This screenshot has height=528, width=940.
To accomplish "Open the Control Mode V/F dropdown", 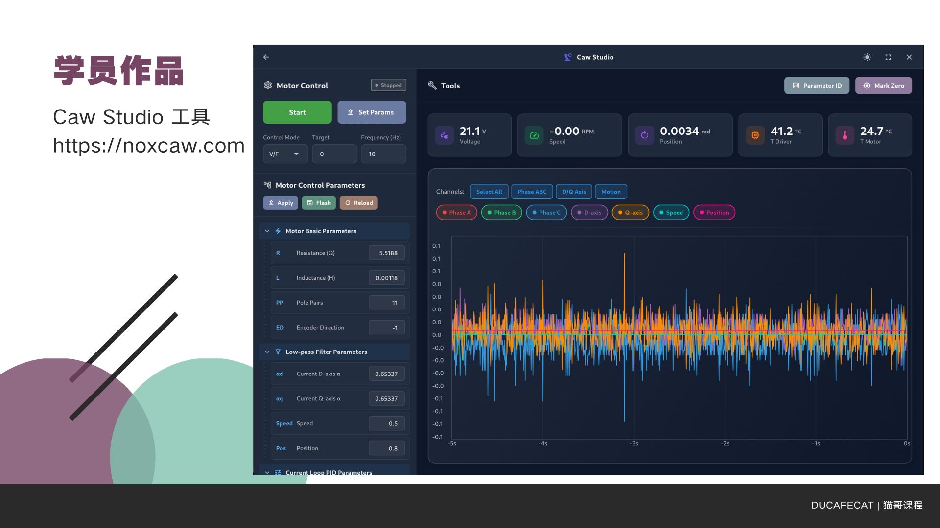I will tap(285, 154).
